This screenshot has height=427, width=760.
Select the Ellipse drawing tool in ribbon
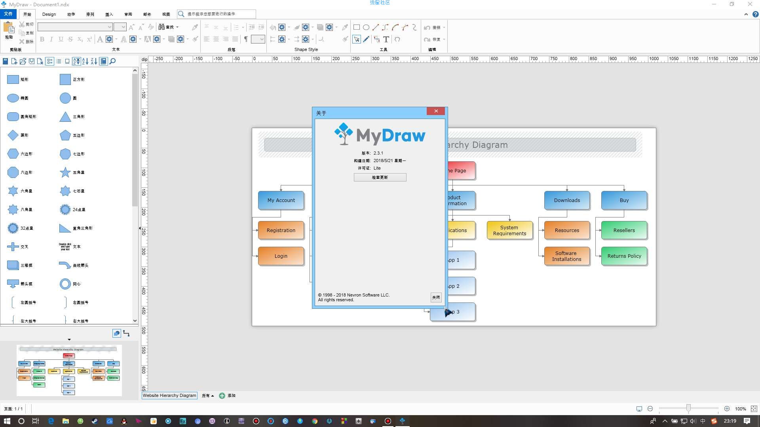click(x=366, y=27)
